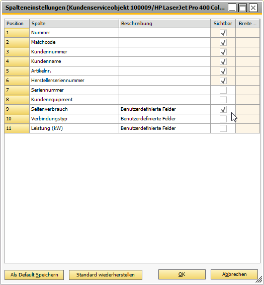This screenshot has height=285, width=264.
Task: Click the Herstellerseriennummer cell
Action: (x=74, y=81)
